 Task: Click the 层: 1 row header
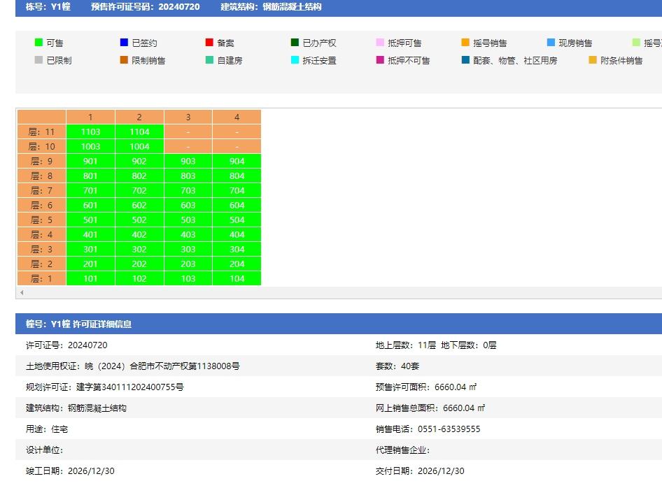click(41, 279)
